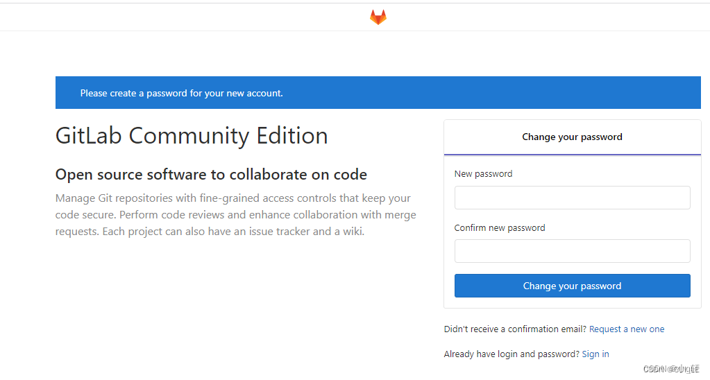This screenshot has width=710, height=380.
Task: Click the GitLab Community Edition heading
Action: 192,136
